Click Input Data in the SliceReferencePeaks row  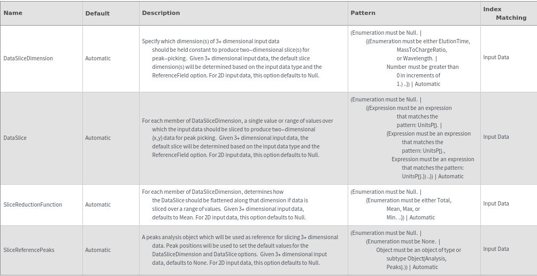coord(496,249)
